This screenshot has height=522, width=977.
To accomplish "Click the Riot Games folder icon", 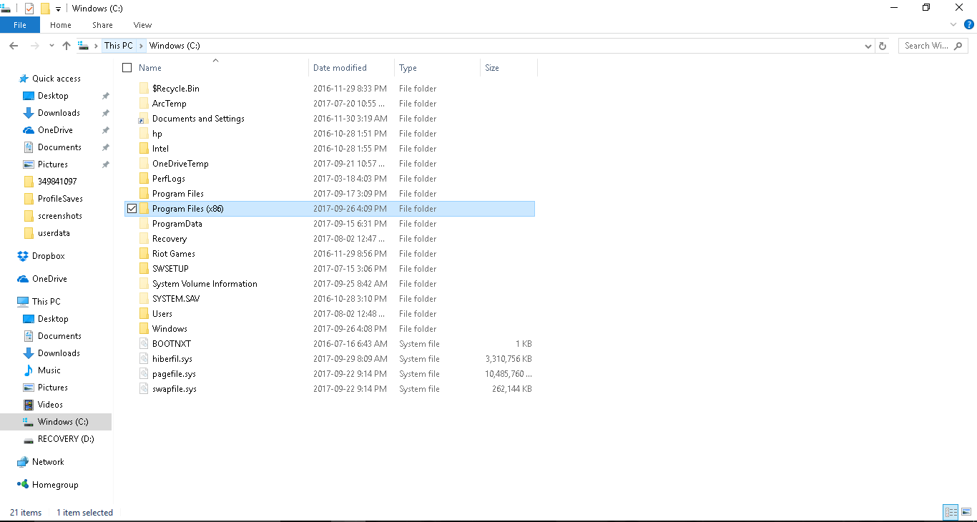I will [x=144, y=254].
